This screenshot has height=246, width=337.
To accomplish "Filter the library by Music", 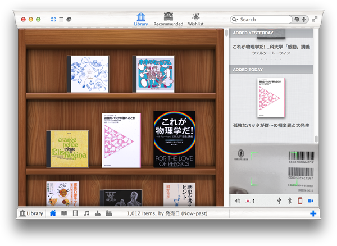I will click(86, 213).
